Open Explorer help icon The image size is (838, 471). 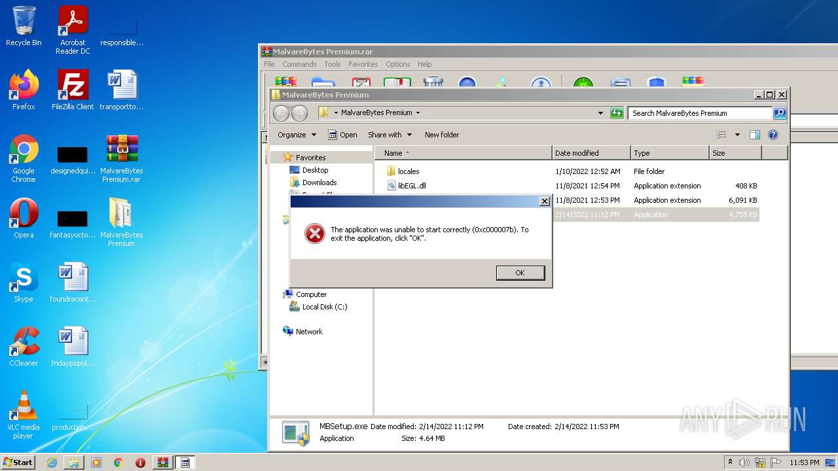773,135
